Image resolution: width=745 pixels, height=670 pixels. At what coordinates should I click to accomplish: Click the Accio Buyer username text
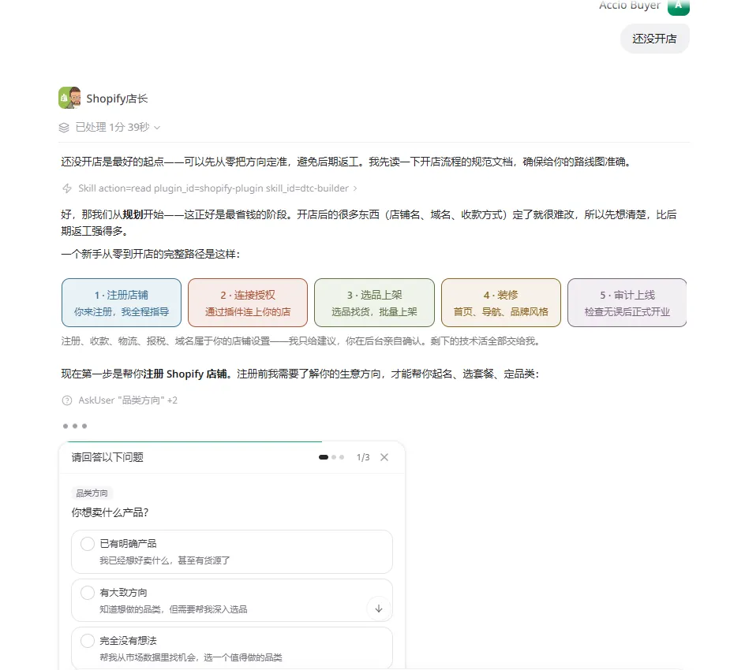point(630,6)
